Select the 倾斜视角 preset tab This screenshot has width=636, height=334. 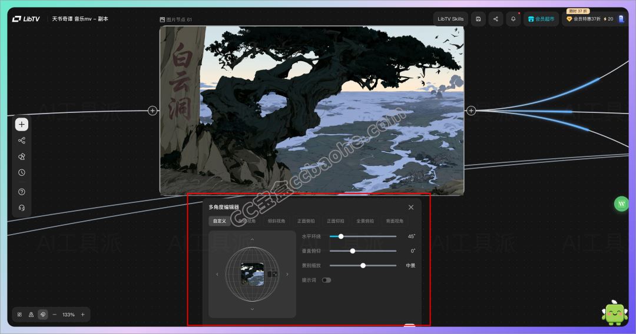click(x=277, y=221)
